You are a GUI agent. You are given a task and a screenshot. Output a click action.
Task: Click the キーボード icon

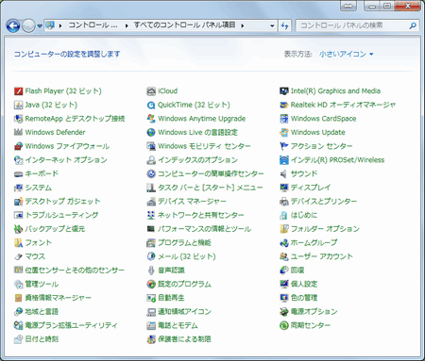18,173
